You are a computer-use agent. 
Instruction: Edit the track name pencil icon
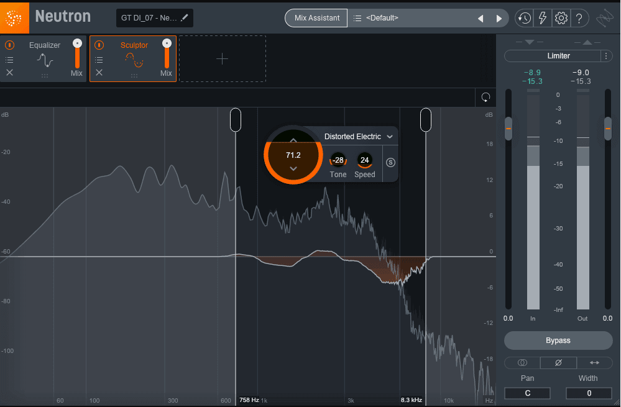(x=185, y=18)
